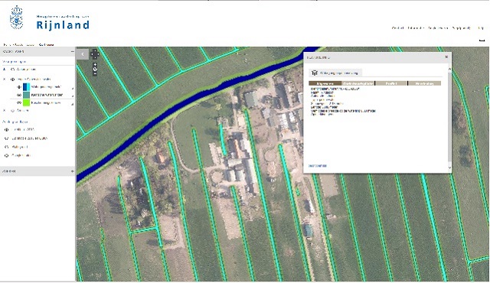
Task: Click the map pan arrows control
Action: click(95, 54)
